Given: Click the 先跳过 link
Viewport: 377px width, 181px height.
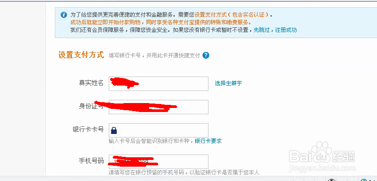Looking at the screenshot, I should (x=262, y=30).
